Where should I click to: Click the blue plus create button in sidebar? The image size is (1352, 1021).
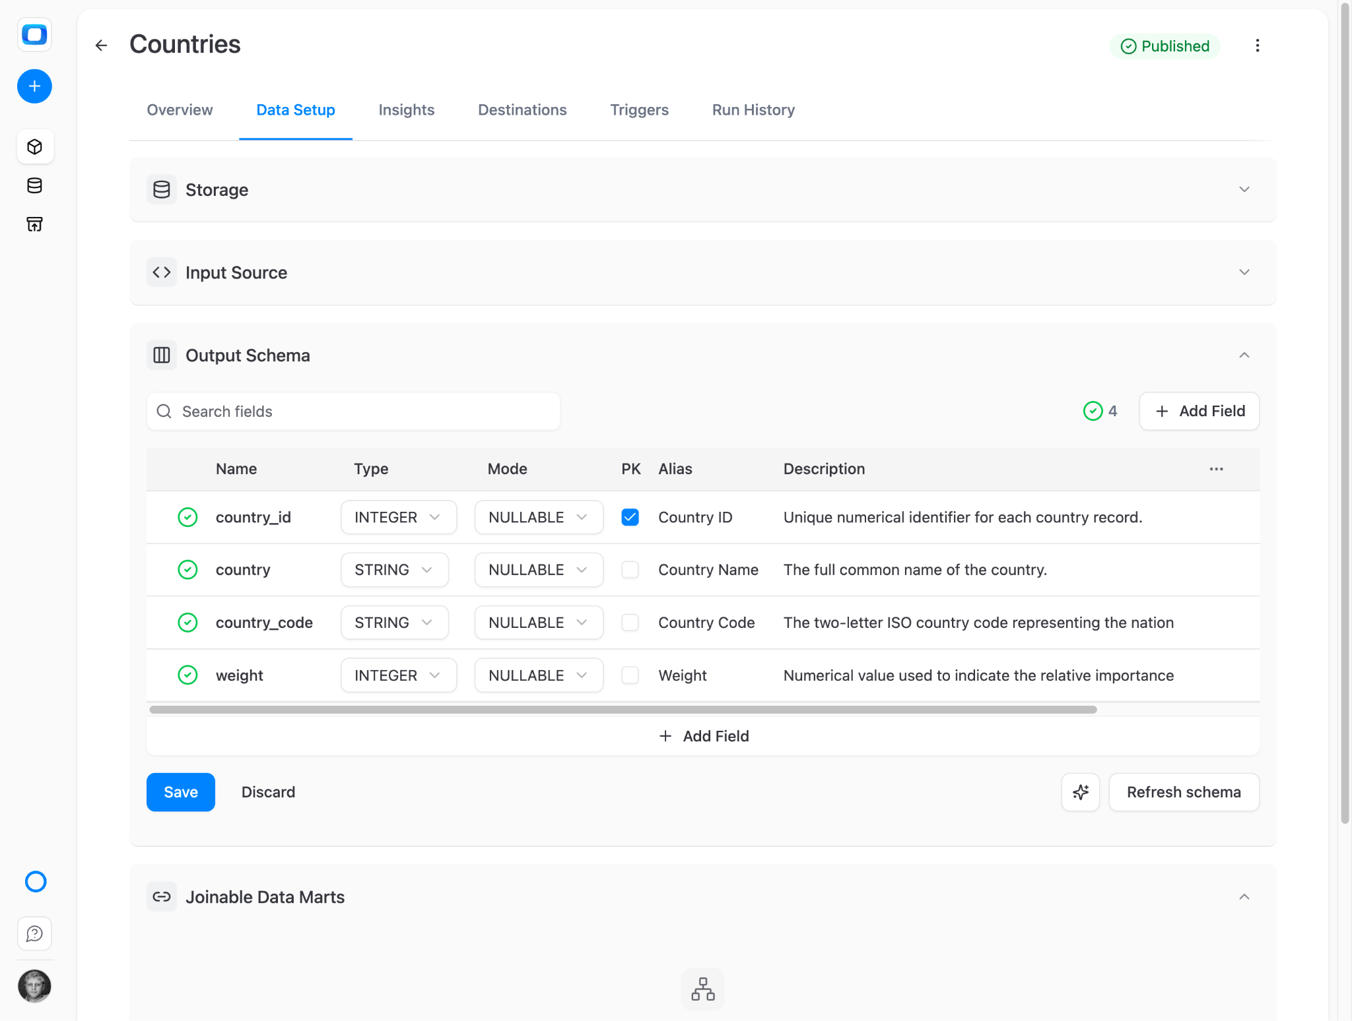pyautogui.click(x=34, y=86)
